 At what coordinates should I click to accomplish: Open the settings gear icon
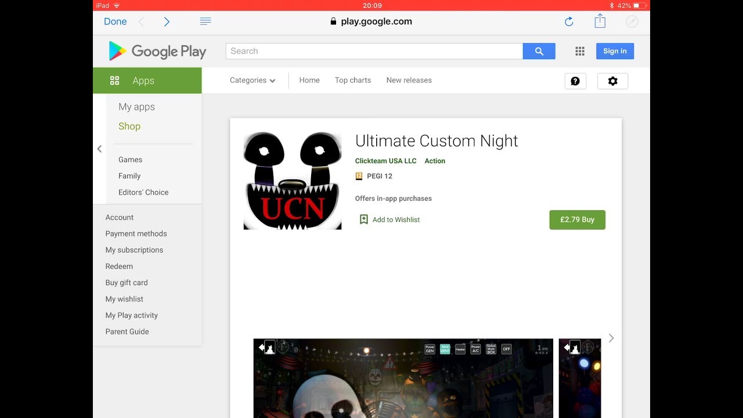coord(613,81)
